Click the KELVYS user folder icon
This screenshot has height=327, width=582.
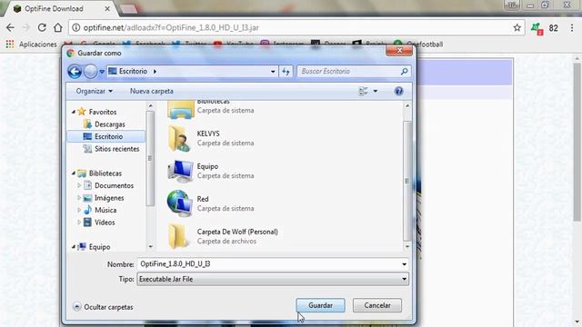(180, 138)
